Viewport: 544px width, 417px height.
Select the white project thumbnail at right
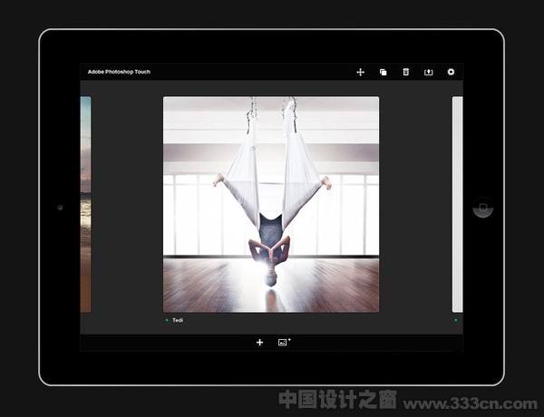[457, 204]
